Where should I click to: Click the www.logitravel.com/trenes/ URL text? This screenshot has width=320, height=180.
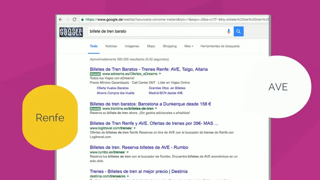[x=111, y=128]
